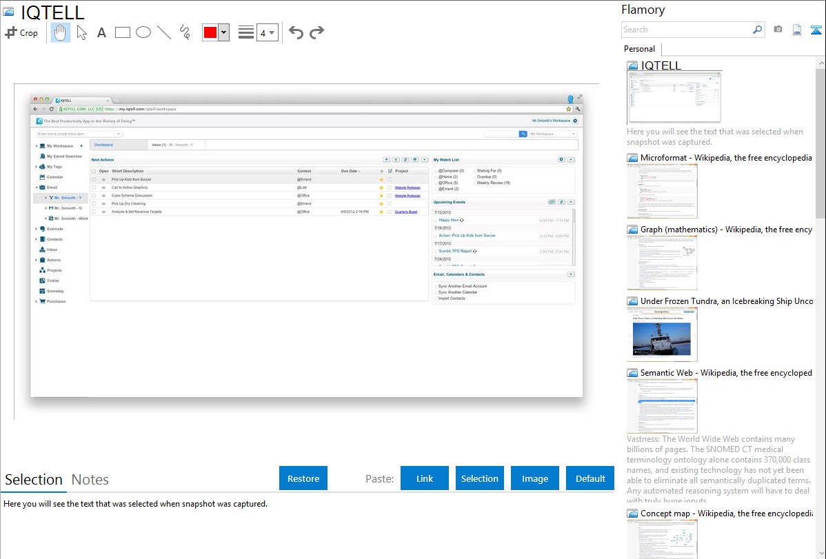Image resolution: width=826 pixels, height=559 pixels.
Task: Select the hand pan tool
Action: [x=60, y=32]
